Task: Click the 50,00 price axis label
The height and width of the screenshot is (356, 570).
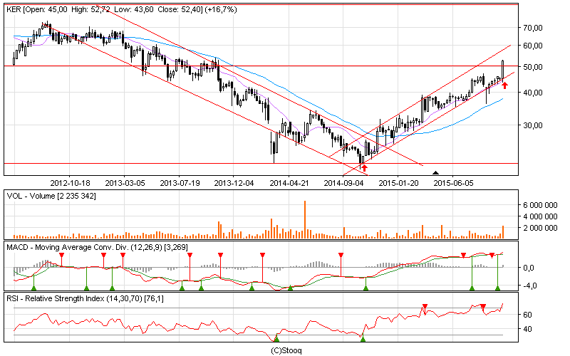Action: 533,67
